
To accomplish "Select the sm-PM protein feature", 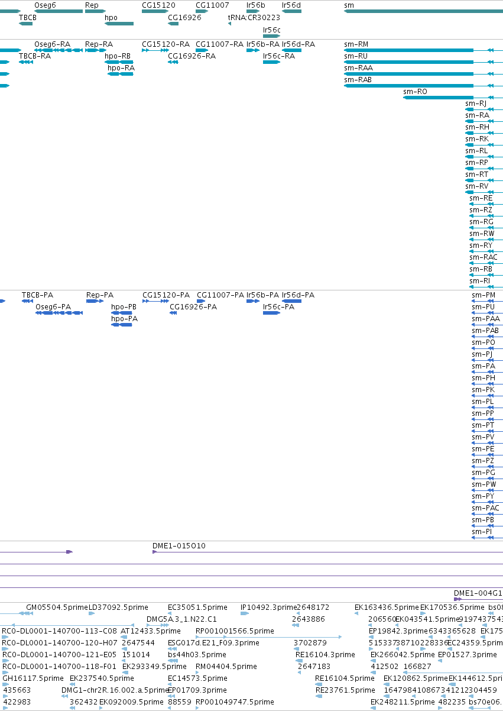I will 487,301.
